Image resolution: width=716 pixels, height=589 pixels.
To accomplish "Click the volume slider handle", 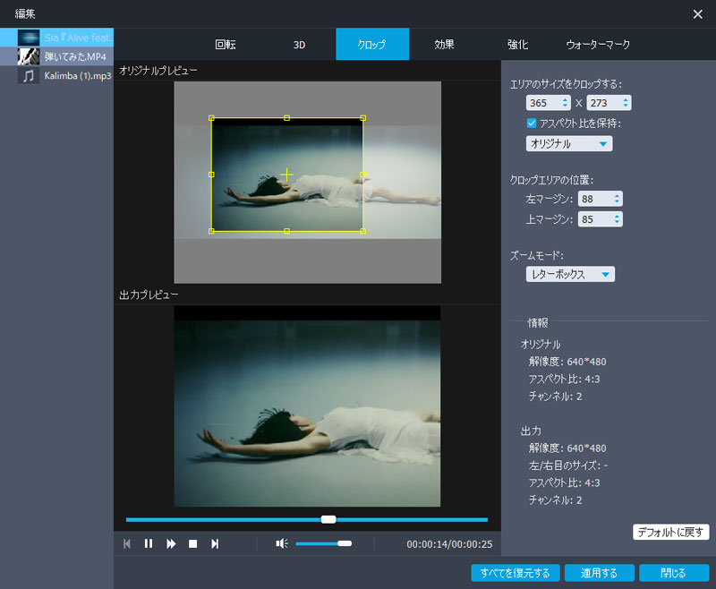I will (x=345, y=543).
